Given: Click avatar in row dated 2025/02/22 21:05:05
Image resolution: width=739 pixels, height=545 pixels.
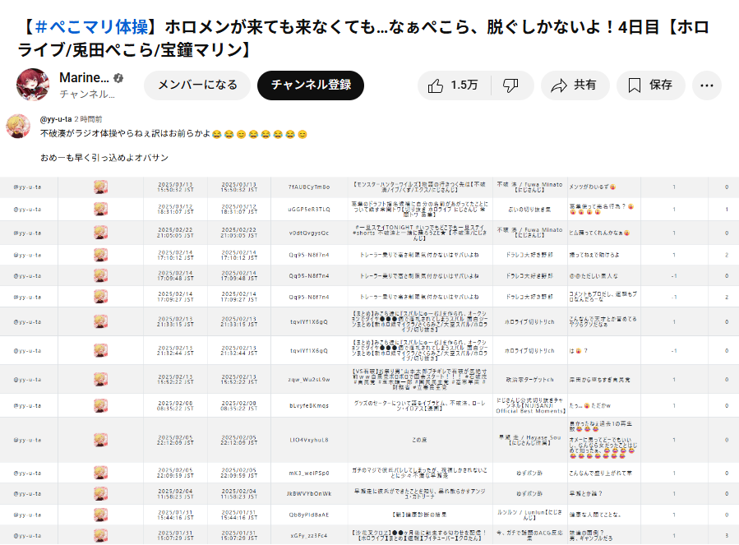Looking at the screenshot, I should [100, 233].
